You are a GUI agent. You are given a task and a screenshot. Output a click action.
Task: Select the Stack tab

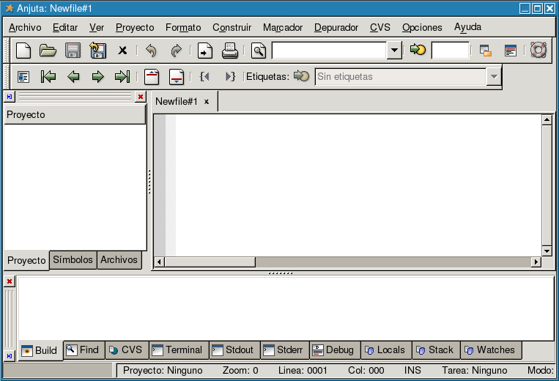tap(437, 350)
